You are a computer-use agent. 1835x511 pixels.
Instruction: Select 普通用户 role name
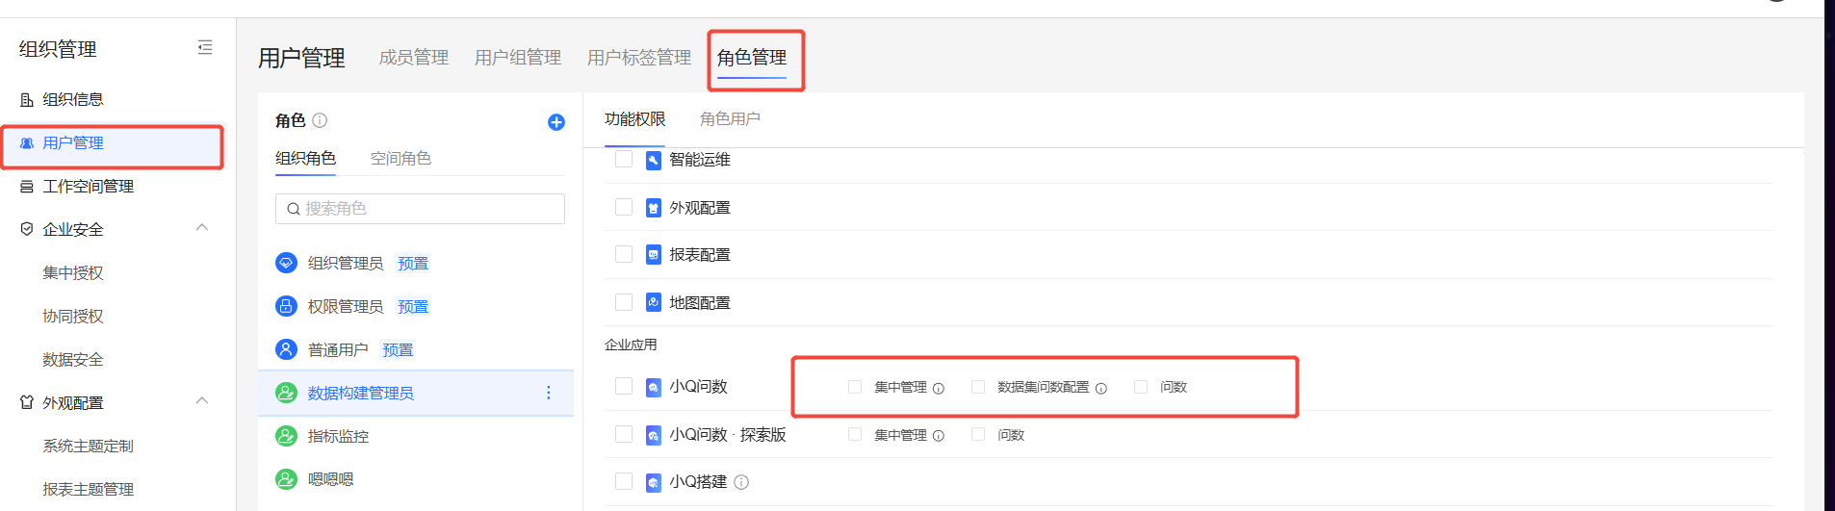338,350
